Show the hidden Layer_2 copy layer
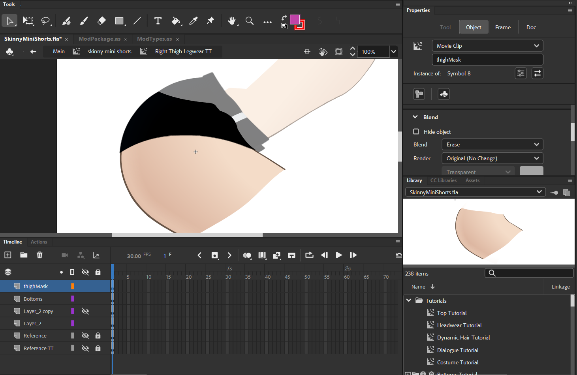Screen dimensions: 577x375 (x=85, y=311)
